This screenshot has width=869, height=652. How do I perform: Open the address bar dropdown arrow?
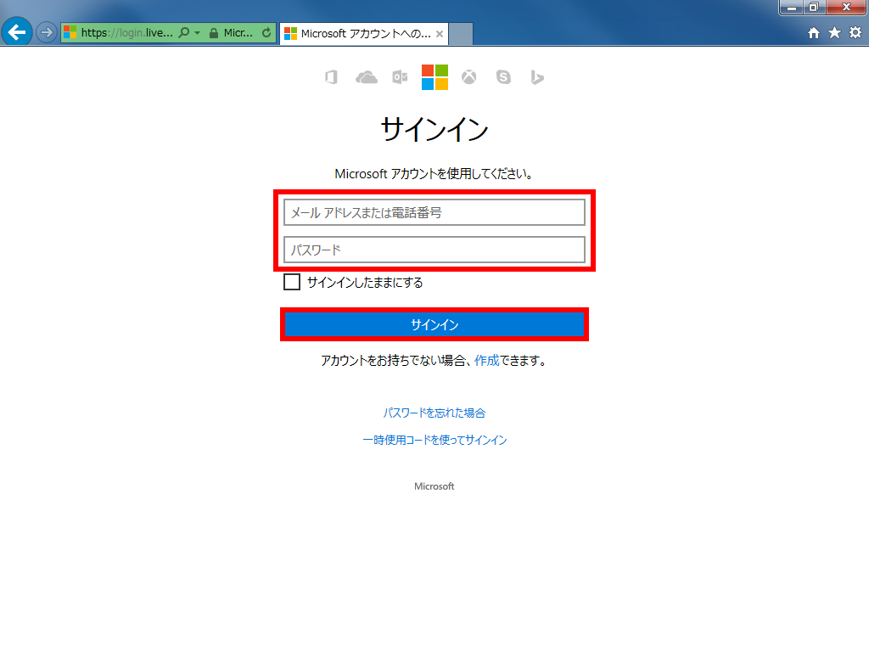tap(197, 33)
